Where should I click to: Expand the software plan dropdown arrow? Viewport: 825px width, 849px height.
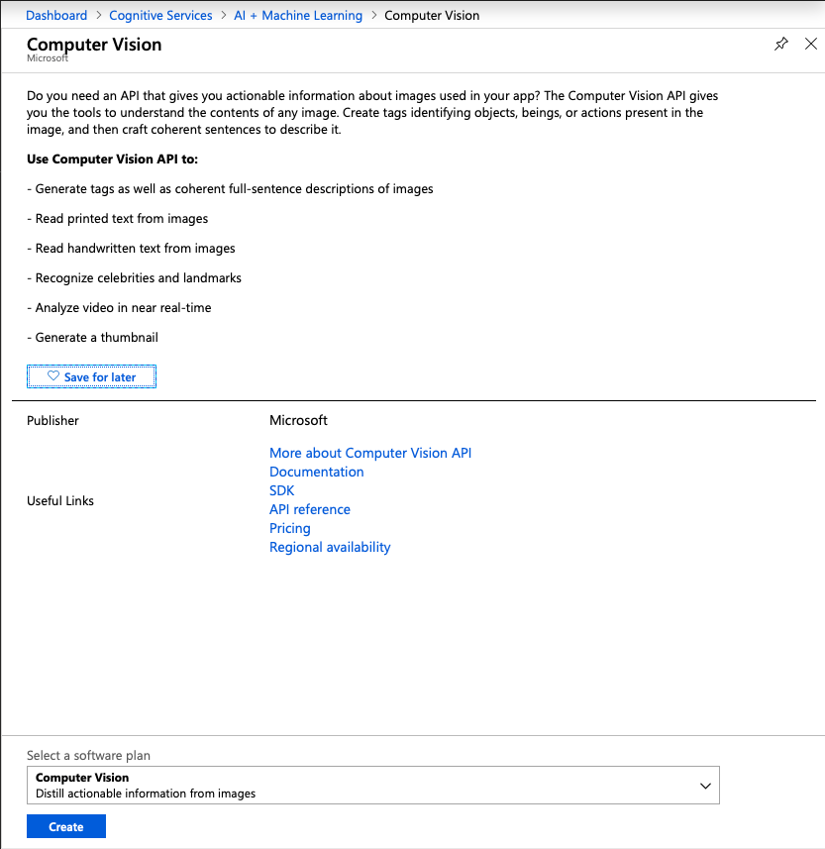tap(705, 786)
